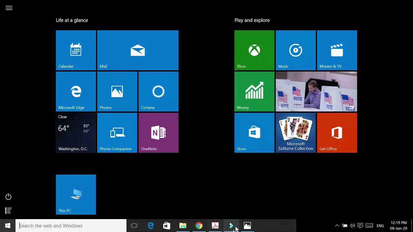This screenshot has height=232, width=413.
Task: Launch Google Chrome from the taskbar
Action: [x=199, y=226]
